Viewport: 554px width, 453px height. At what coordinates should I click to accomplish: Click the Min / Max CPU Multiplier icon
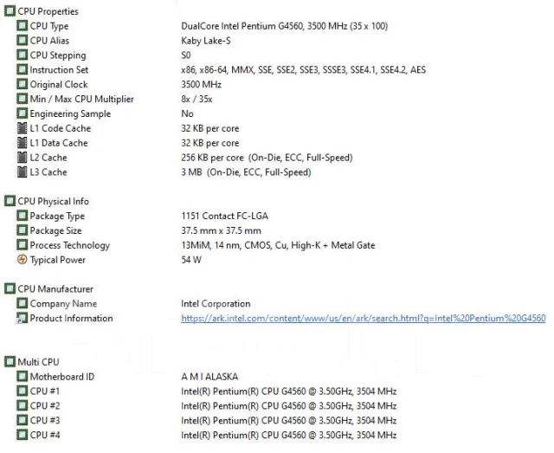22,99
